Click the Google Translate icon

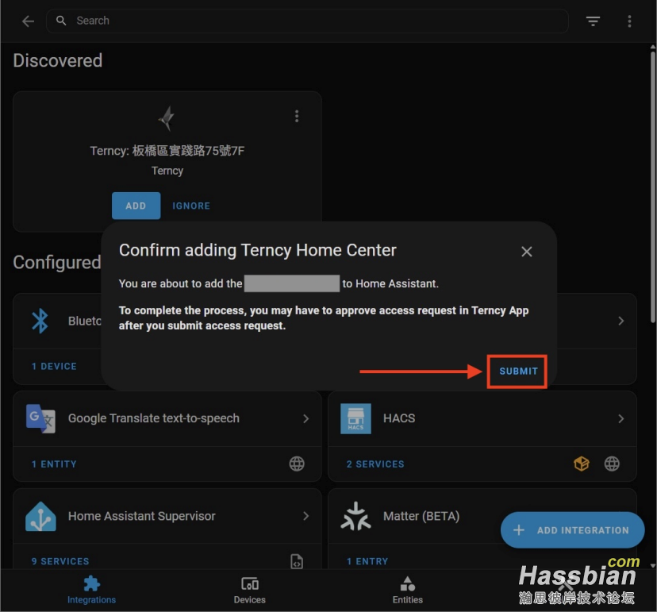(x=40, y=418)
